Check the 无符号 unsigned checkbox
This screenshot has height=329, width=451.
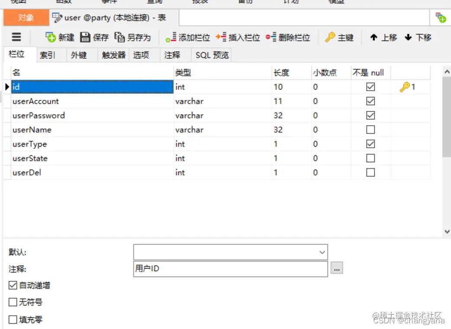[x=13, y=302]
